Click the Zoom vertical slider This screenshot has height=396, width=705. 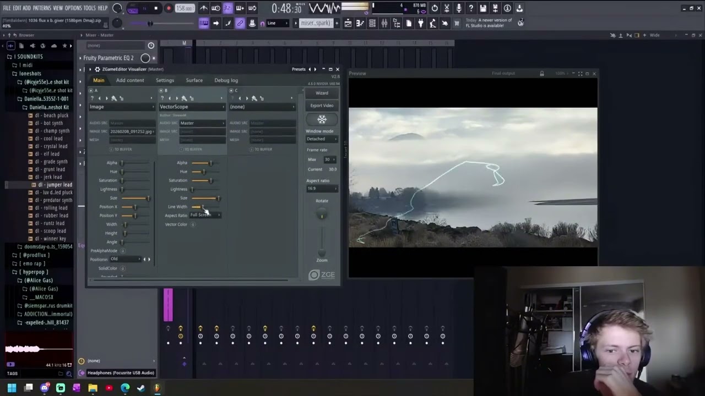322,241
